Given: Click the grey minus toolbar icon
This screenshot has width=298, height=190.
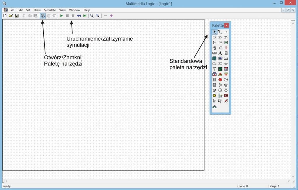Looking at the screenshot, I should (105, 16).
